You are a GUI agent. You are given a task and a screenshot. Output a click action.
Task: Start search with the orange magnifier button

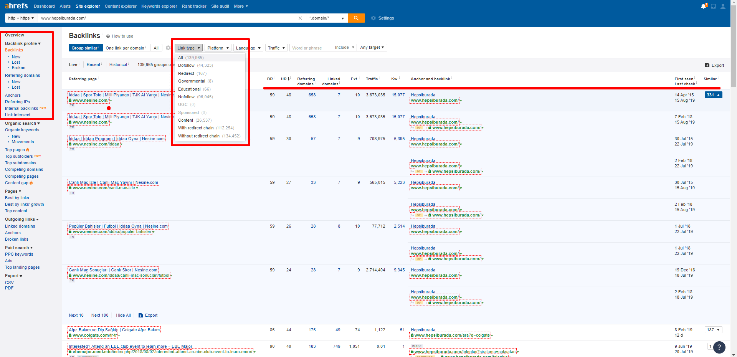356,18
